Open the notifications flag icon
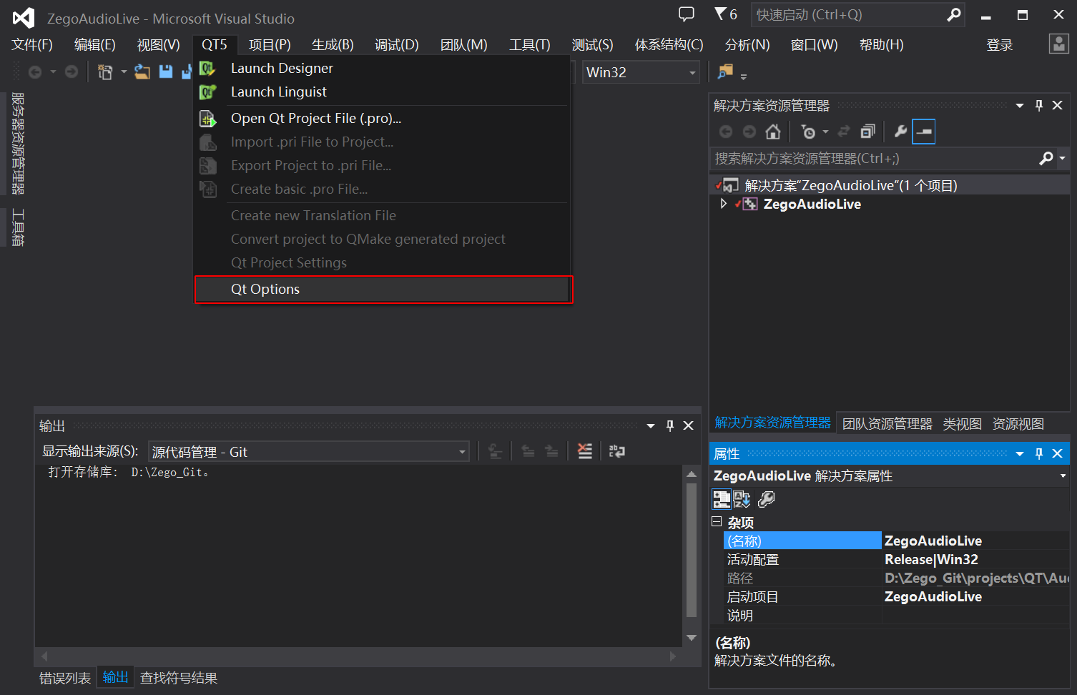 [x=721, y=14]
